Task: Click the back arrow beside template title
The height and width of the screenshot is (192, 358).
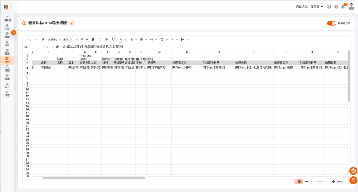Action: click(25, 23)
